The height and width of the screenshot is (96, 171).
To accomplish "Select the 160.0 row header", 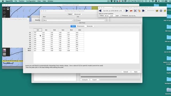I will [x=29, y=50].
